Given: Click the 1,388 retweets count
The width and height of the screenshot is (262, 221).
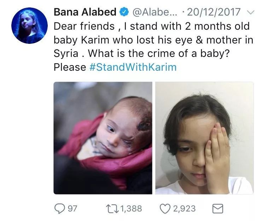Looking at the screenshot, I should [131, 209].
